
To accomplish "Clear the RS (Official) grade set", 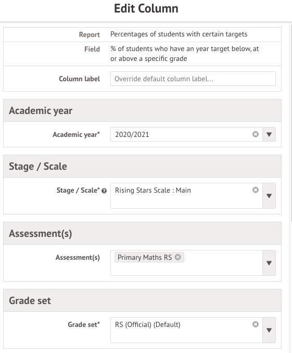I will coord(255,324).
